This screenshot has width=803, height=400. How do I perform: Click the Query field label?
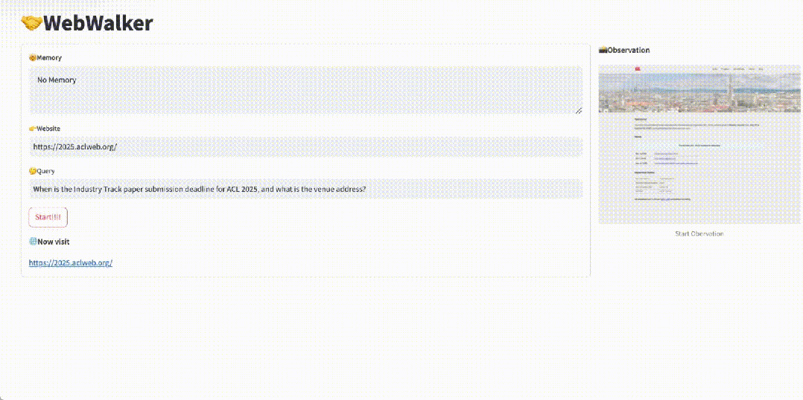coord(46,171)
